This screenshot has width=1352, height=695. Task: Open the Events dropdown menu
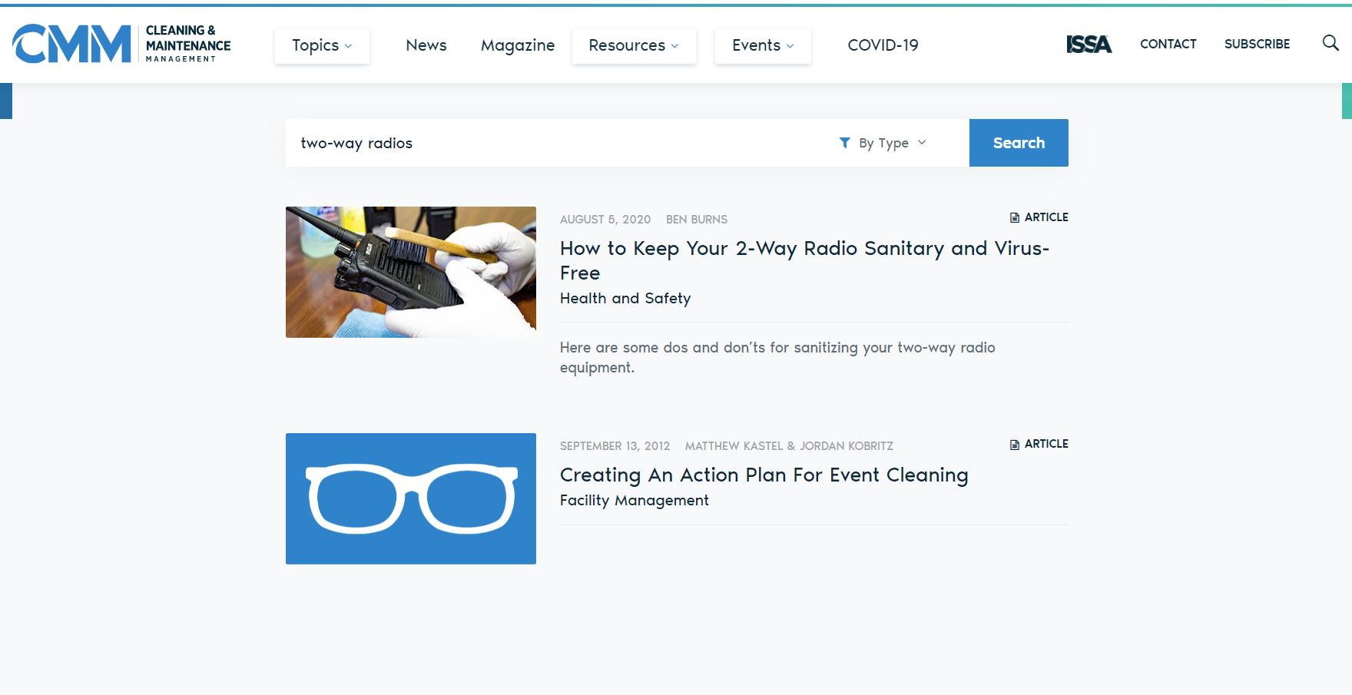[x=763, y=45]
